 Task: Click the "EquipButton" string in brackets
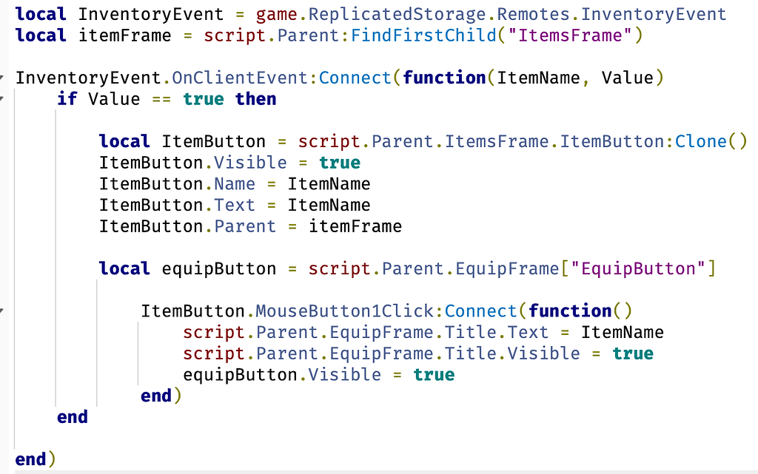638,268
